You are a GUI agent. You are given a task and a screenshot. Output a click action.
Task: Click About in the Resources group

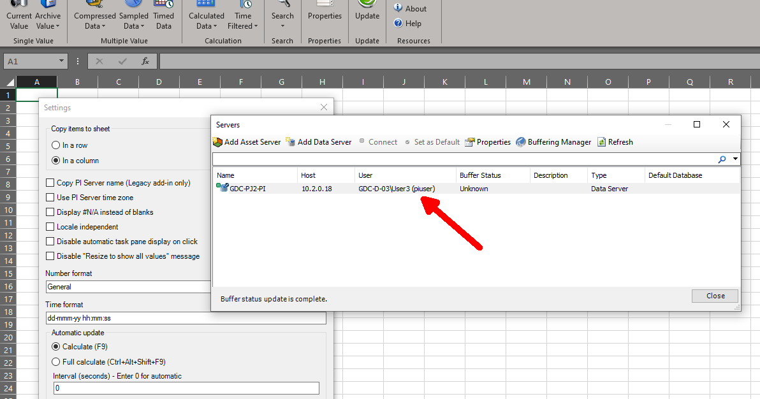412,8
